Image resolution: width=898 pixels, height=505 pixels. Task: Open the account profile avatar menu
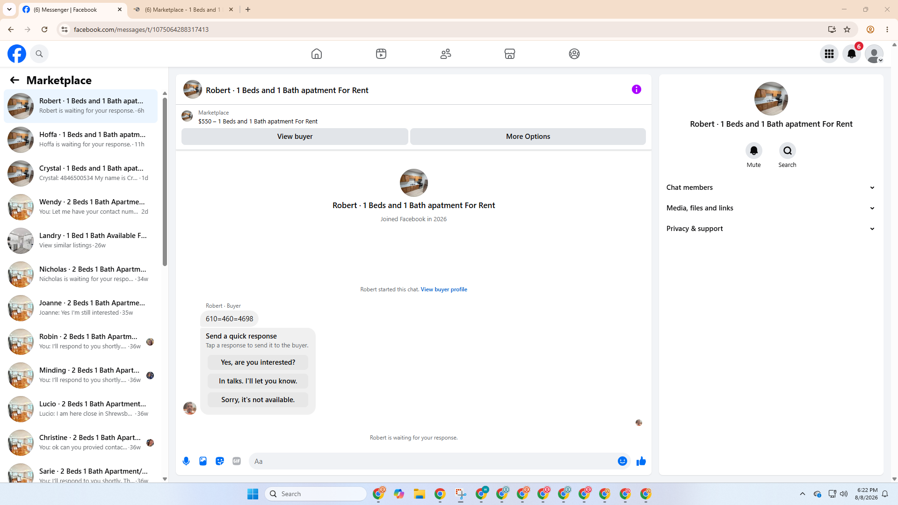(x=874, y=54)
